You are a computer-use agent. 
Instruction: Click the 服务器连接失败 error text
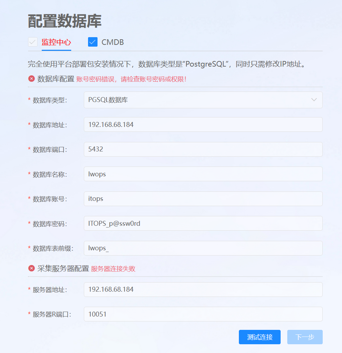[x=113, y=269]
